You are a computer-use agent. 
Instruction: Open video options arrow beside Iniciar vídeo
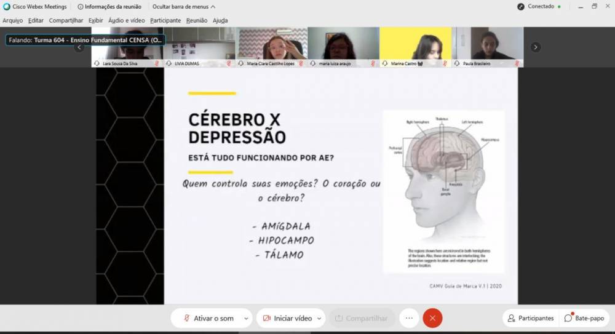click(x=319, y=318)
